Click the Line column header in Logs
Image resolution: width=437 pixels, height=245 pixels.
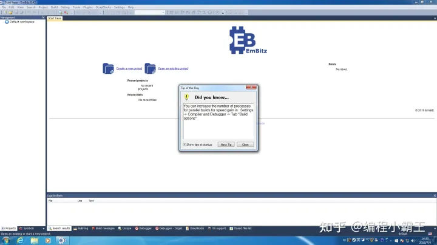[x=80, y=201]
